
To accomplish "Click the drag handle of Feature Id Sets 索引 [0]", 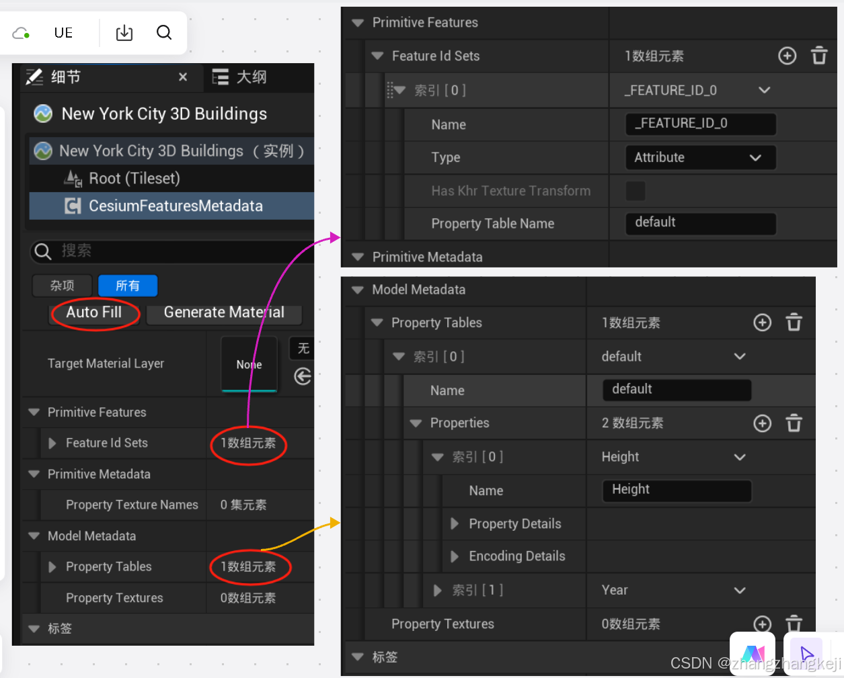I will 390,90.
